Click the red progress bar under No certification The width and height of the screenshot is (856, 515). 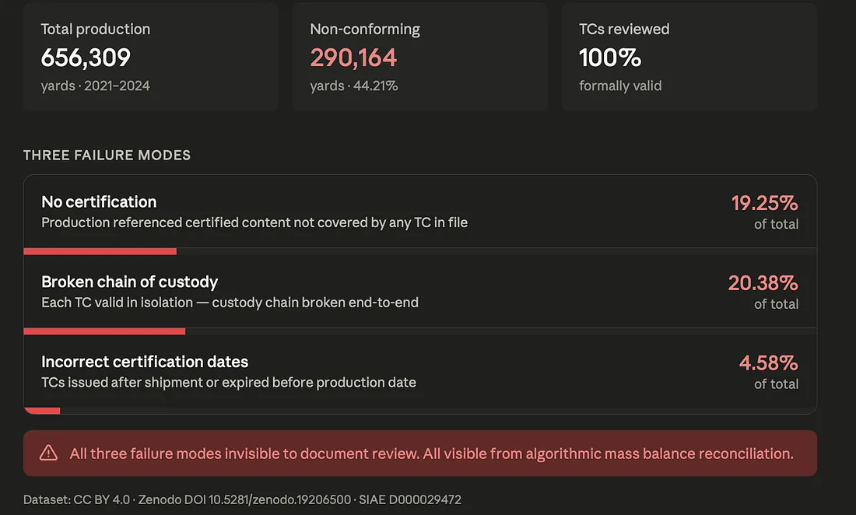(100, 251)
